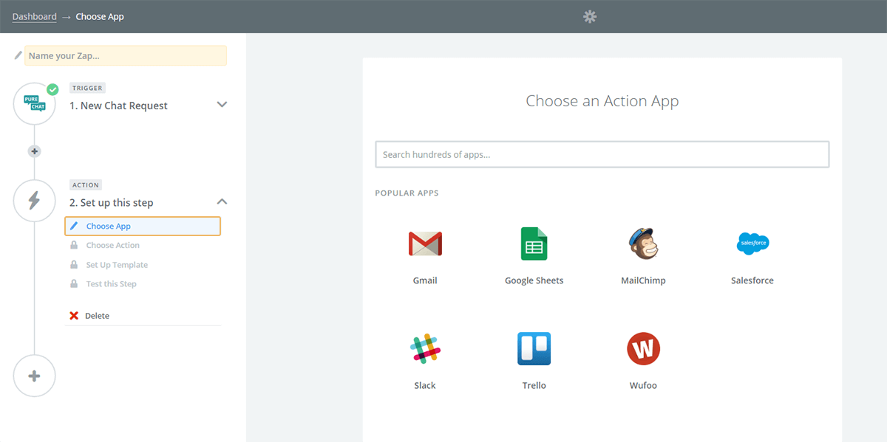The image size is (887, 442).
Task: Focus the Search hundreds of apps field
Action: click(x=602, y=154)
